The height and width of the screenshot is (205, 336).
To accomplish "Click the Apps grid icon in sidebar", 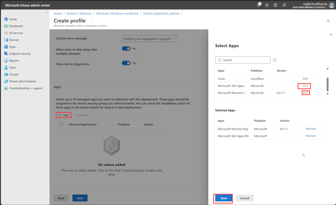I will [6, 47].
